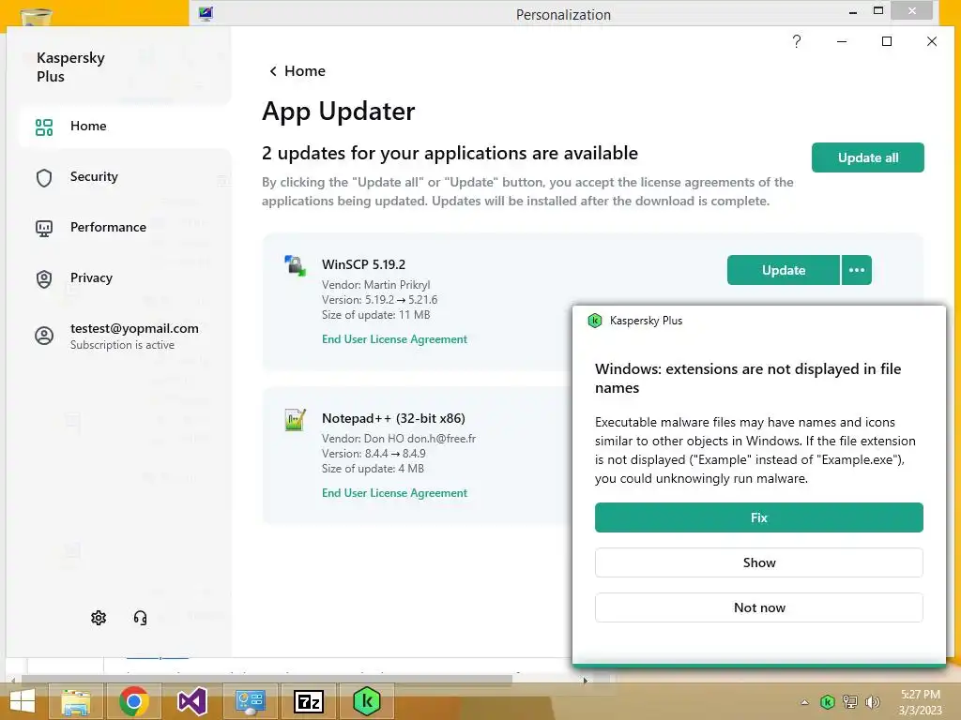Close the Personalization window

pyautogui.click(x=912, y=10)
